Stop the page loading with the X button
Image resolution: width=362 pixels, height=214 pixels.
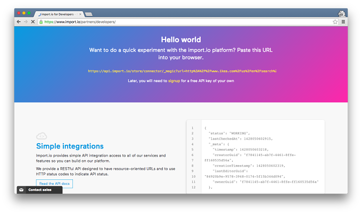click(33, 22)
